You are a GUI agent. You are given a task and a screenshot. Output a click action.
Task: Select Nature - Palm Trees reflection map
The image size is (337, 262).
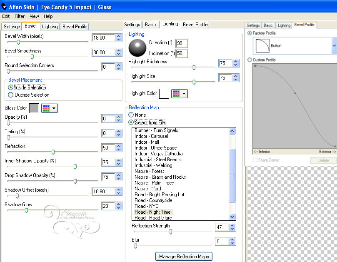coord(154,183)
